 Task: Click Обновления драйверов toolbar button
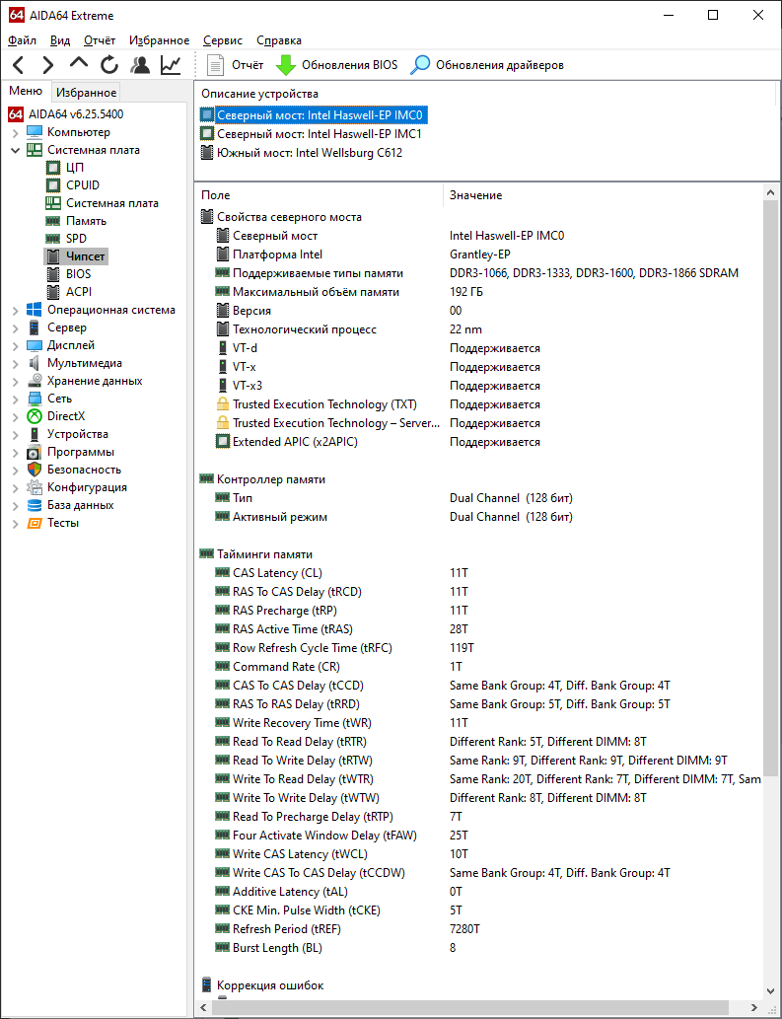(487, 65)
